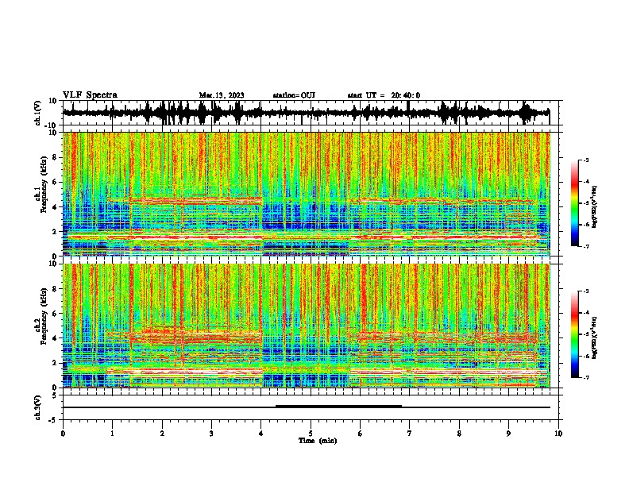Click the ch.1 spectrogram color scale bar
Viewport: 629px width, 486px height.
(x=575, y=203)
